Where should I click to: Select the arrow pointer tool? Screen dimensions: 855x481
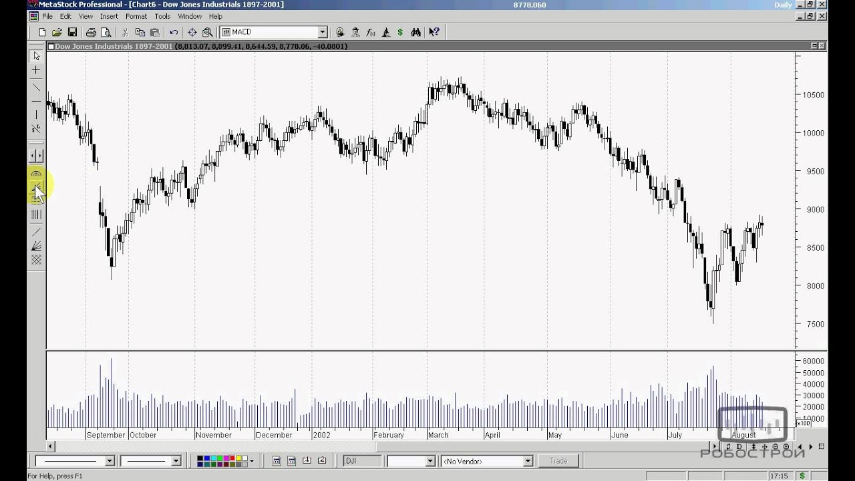(36, 56)
